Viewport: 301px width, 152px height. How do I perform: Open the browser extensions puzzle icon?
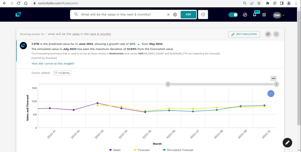267,3
